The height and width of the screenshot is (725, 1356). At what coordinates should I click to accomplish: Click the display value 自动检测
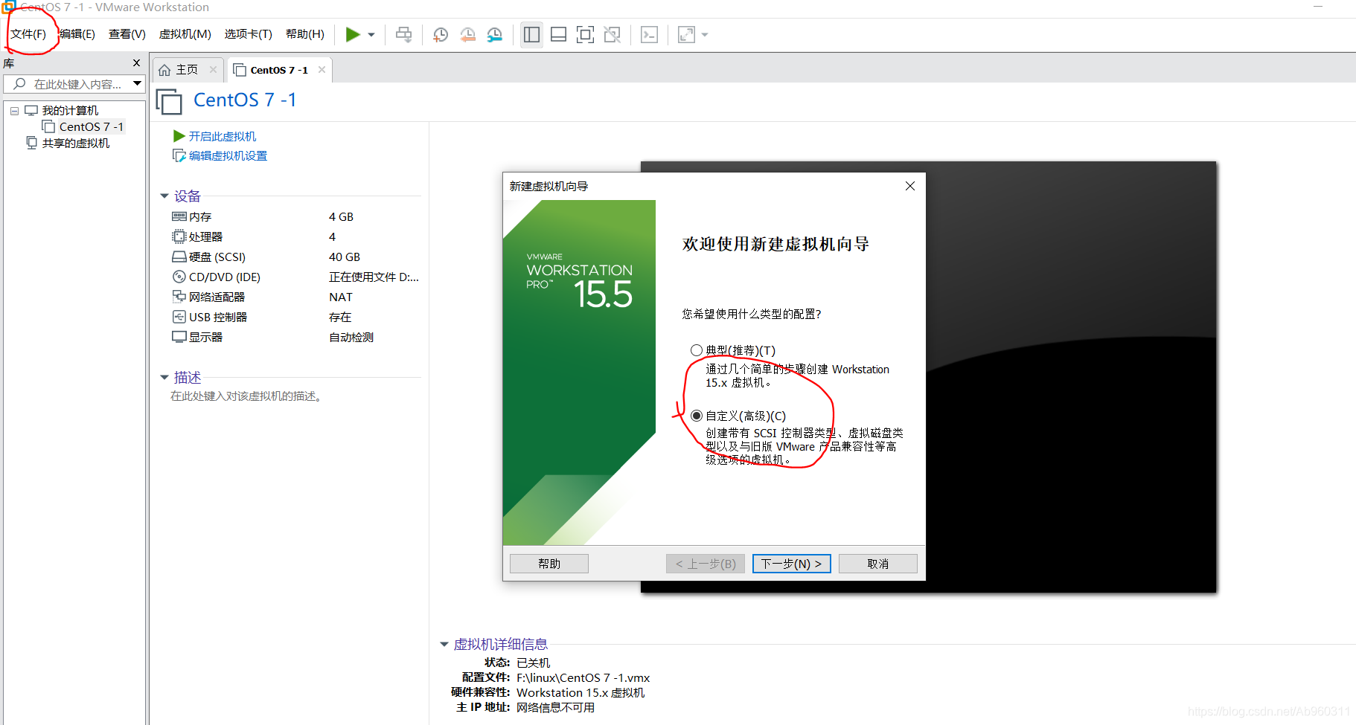pyautogui.click(x=351, y=337)
